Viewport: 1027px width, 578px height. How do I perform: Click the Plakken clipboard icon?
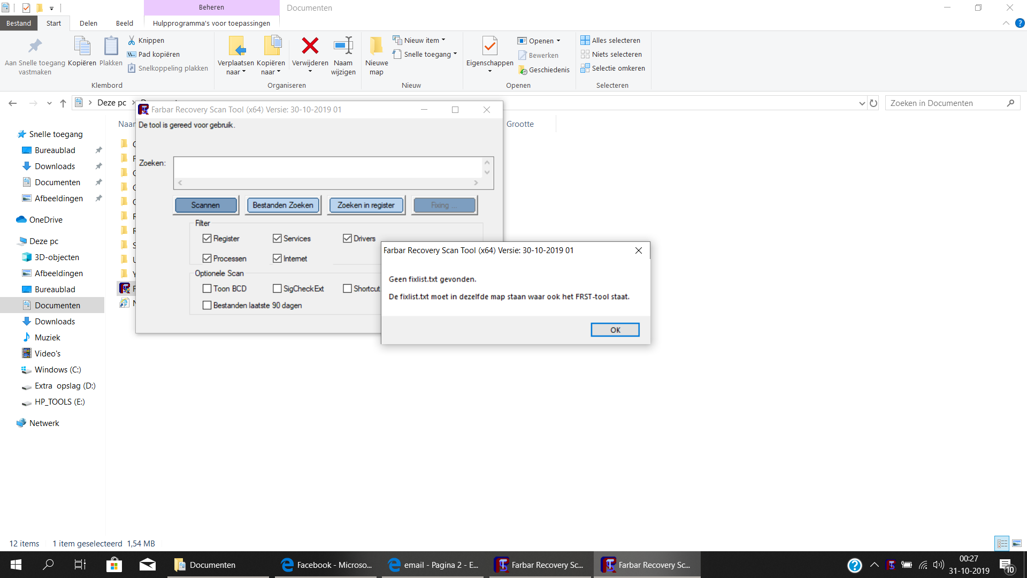point(111,47)
